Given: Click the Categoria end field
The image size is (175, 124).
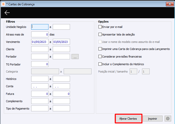Looking at the screenshot, I should pos(78,72).
